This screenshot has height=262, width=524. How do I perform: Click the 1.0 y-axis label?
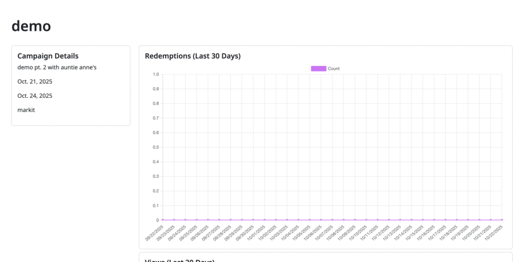coord(156,75)
